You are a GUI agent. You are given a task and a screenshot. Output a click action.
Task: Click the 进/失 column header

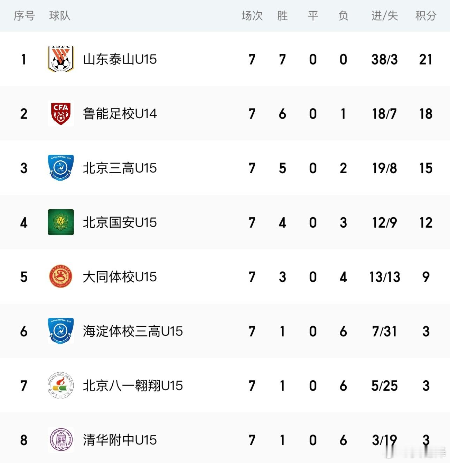384,16
